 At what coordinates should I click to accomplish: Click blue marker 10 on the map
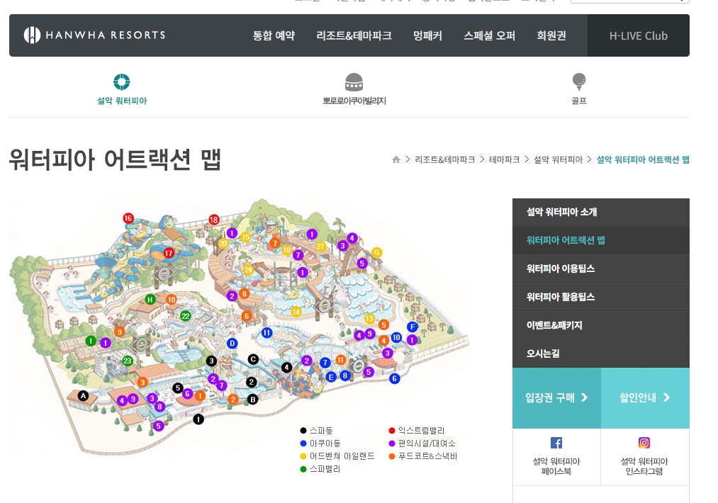point(396,337)
